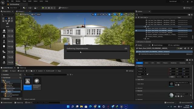
Task: Open the viewport options hamburger menu
Action: (17, 14)
